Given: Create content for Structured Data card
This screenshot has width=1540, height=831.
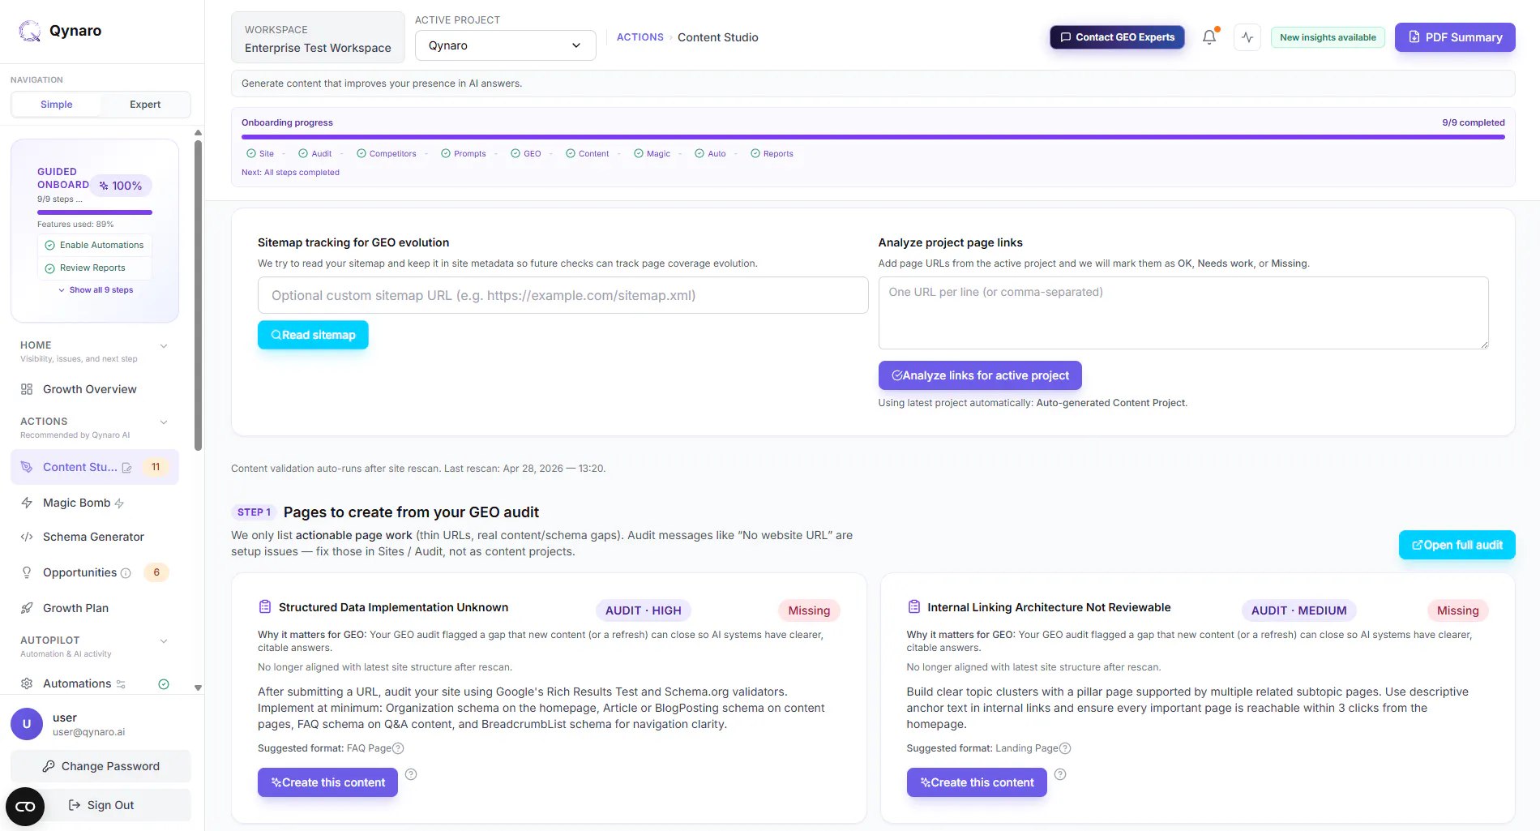Looking at the screenshot, I should coord(327,782).
